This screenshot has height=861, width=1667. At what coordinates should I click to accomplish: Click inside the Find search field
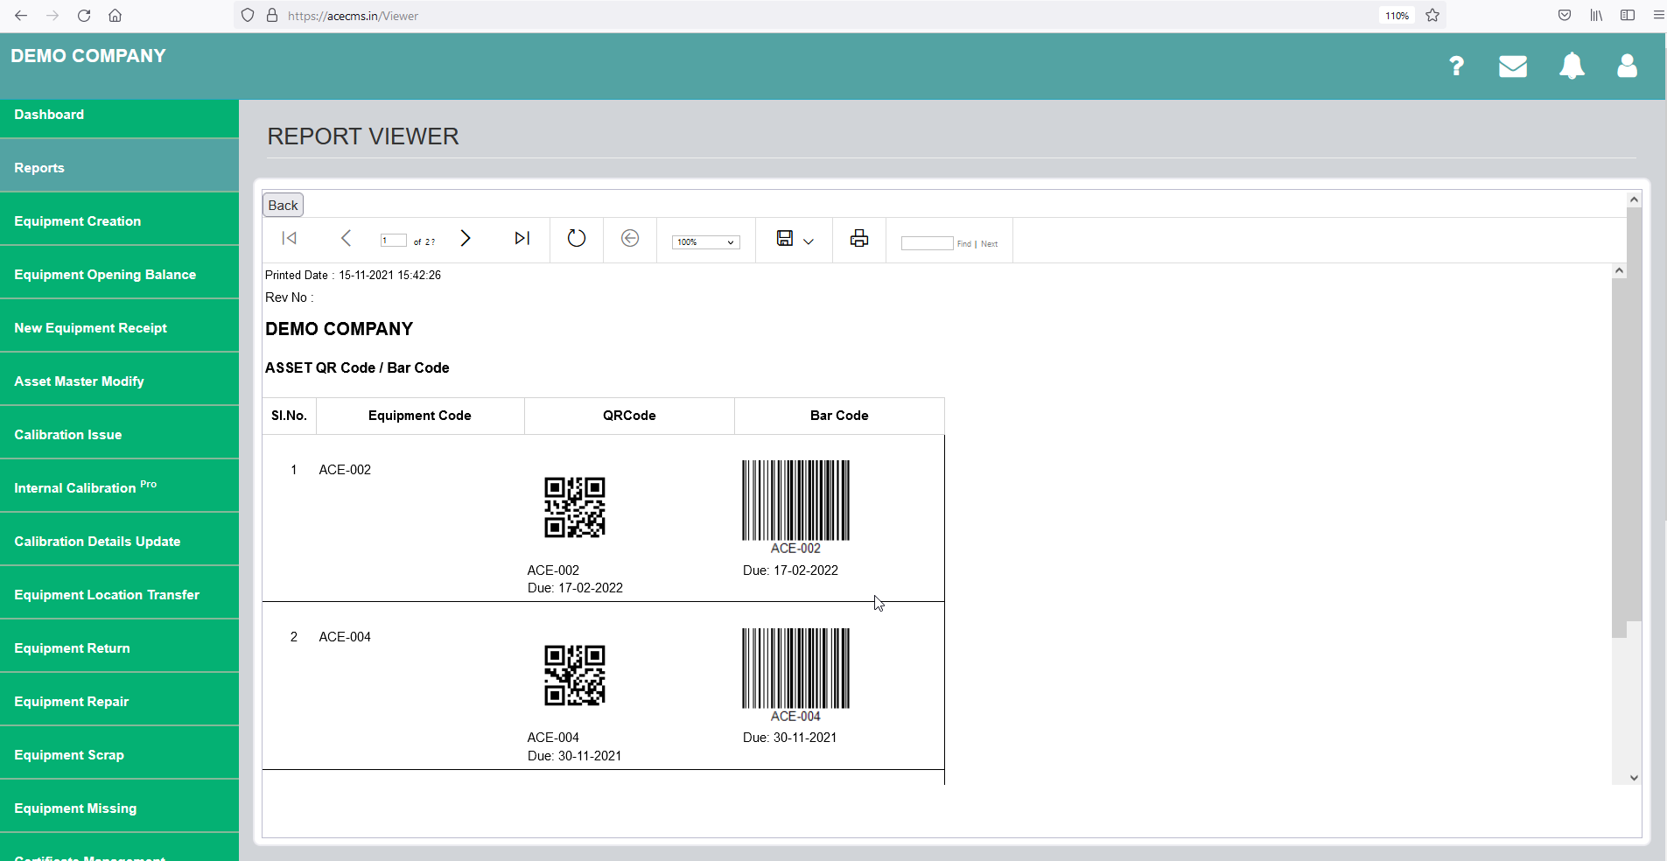coord(928,244)
